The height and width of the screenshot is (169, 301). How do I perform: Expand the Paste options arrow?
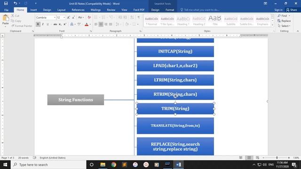point(5,26)
